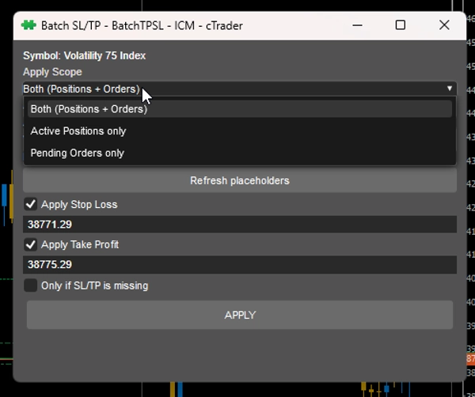Click the Apply Scope dropdown arrow

pyautogui.click(x=450, y=89)
